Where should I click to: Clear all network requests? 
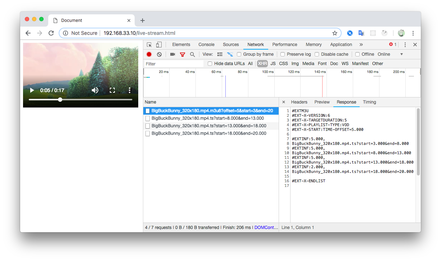click(x=159, y=54)
